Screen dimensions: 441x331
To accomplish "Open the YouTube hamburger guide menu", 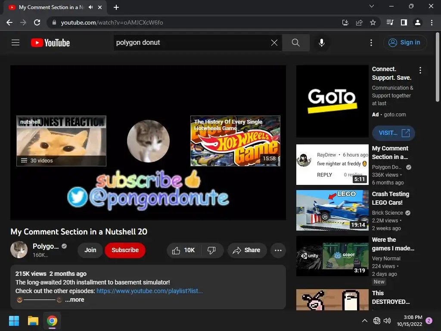I will pos(16,43).
